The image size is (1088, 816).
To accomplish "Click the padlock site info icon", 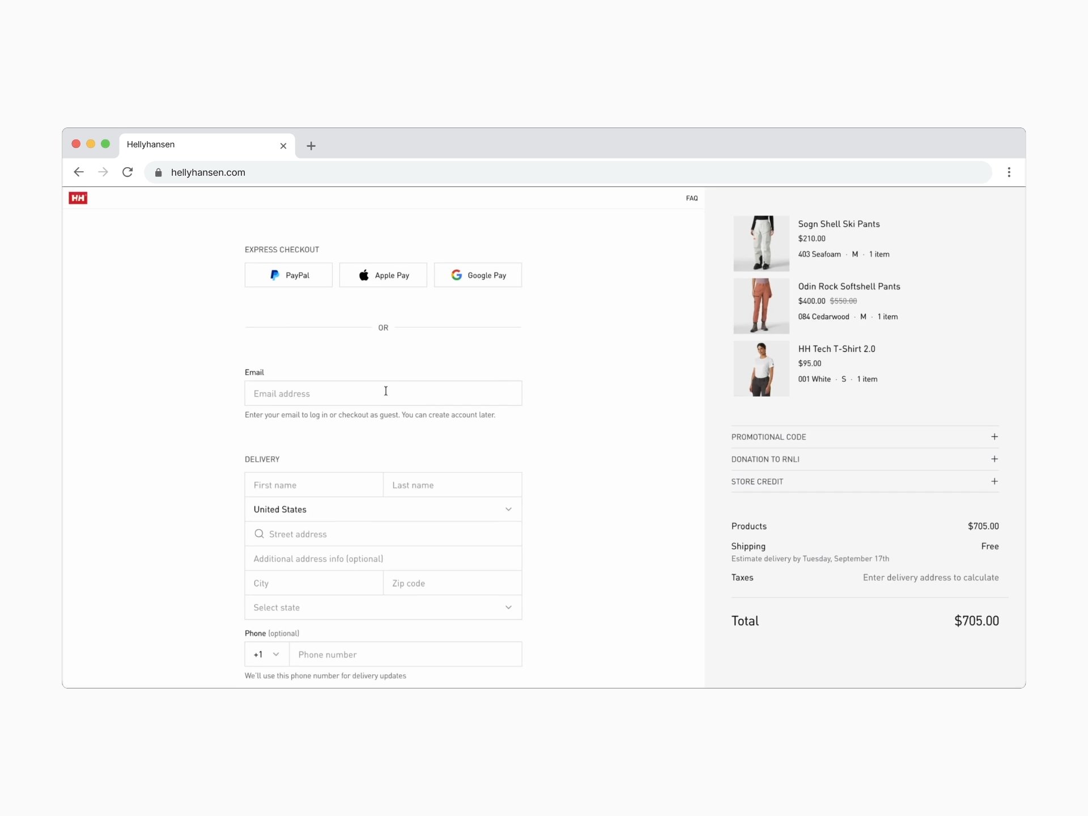I will click(x=159, y=173).
